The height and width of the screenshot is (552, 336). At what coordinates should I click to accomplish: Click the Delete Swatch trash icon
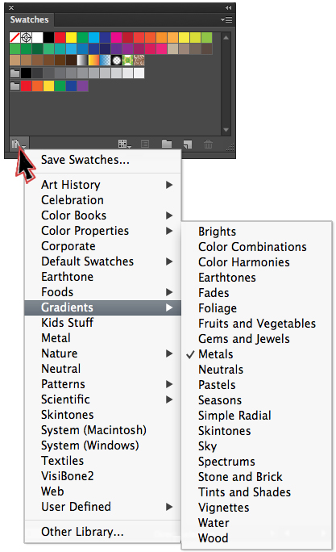(x=208, y=144)
